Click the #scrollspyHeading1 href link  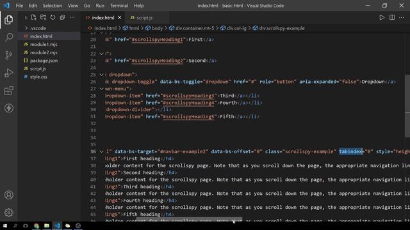(157, 40)
